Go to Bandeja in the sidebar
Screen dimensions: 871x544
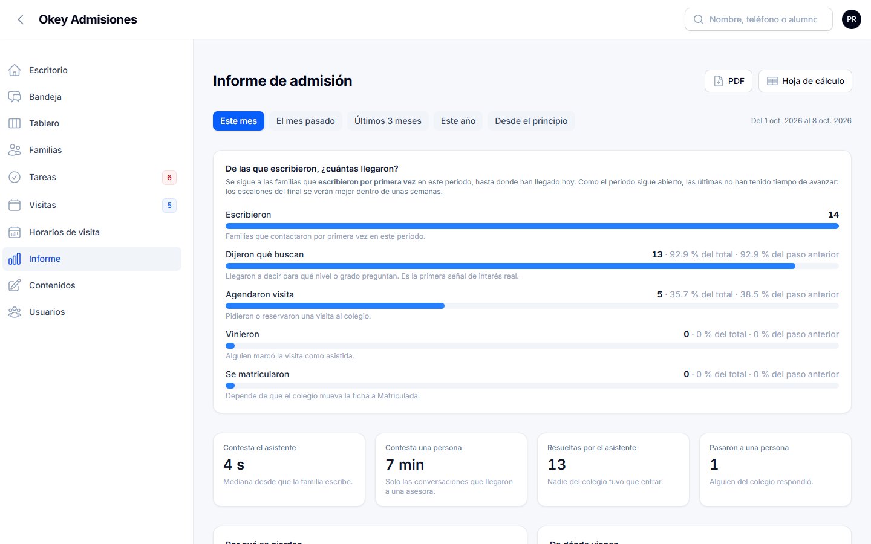(x=92, y=97)
